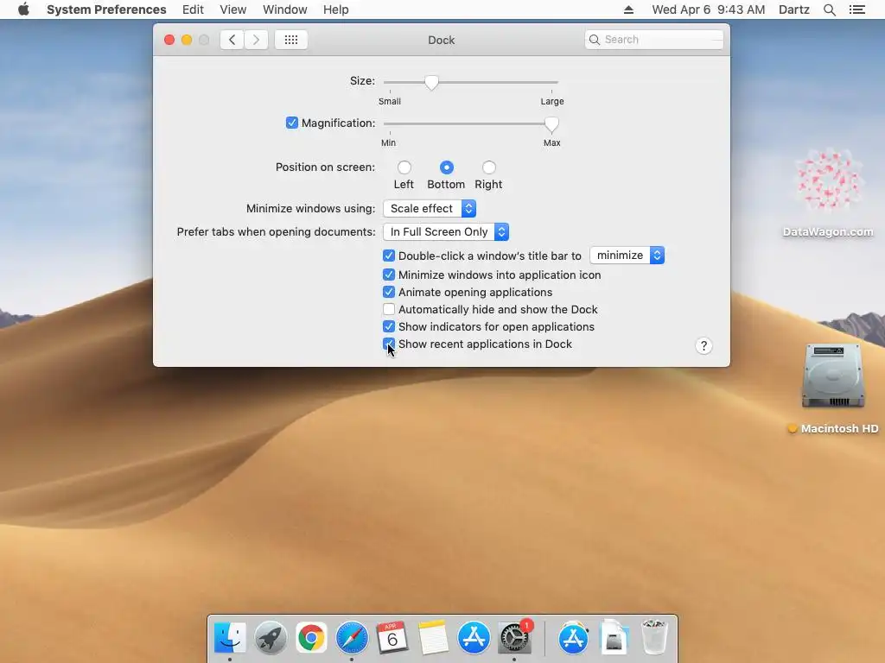Select DataWagon.com desktop icon
The image size is (885, 663).
[828, 180]
